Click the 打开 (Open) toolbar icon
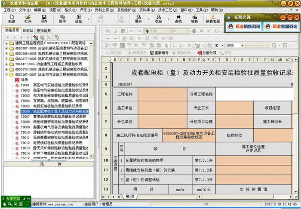 pyautogui.click(x=28, y=18)
